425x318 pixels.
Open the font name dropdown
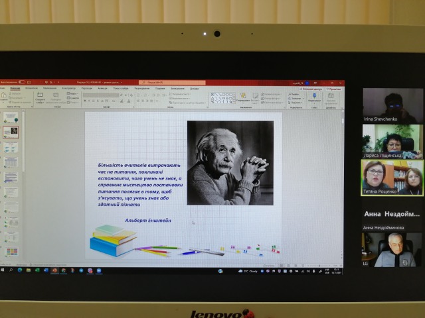tap(100, 95)
